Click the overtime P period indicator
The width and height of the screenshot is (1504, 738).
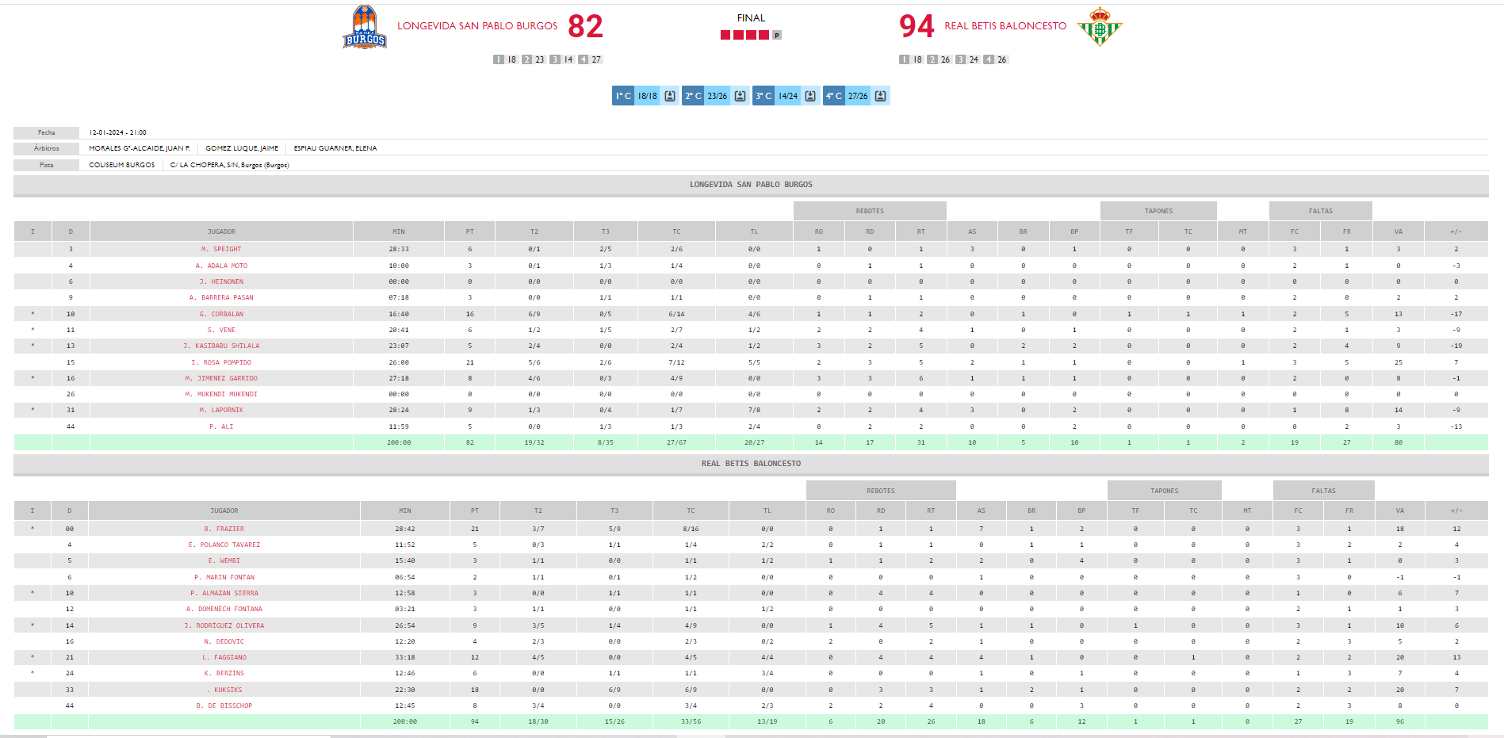(x=777, y=35)
